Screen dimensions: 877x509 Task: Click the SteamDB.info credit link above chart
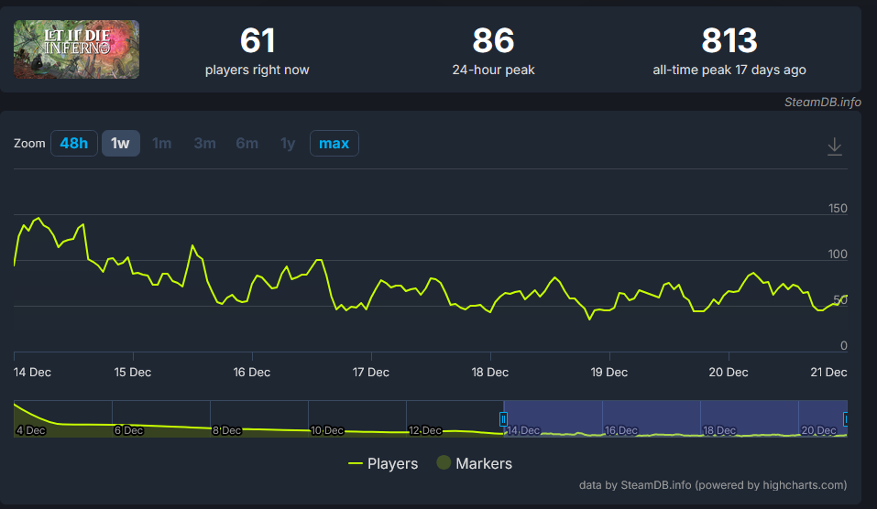click(822, 102)
